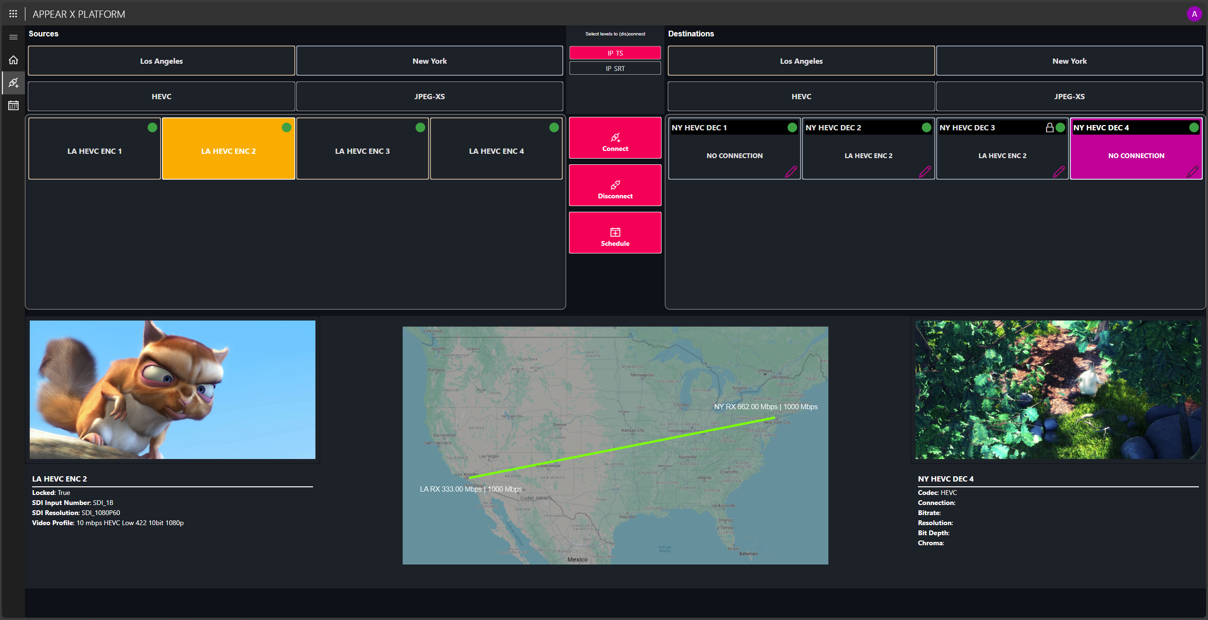The width and height of the screenshot is (1208, 620).
Task: Click NY HEVC DEC 2 green status dot
Action: 927,127
